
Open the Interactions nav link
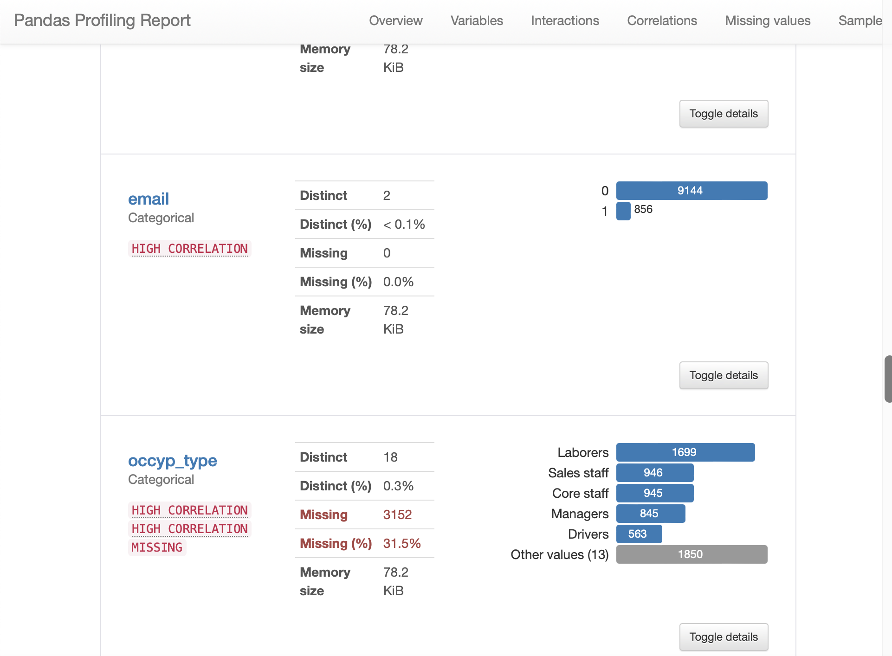coord(565,21)
